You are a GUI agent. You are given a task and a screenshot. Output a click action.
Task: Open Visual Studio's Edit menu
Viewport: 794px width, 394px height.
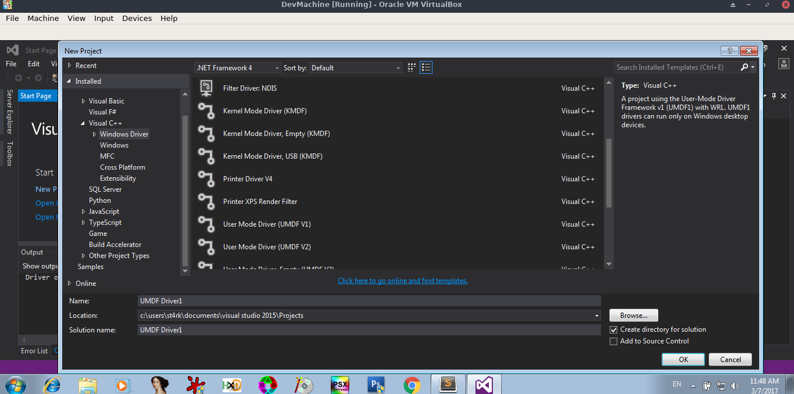click(34, 64)
